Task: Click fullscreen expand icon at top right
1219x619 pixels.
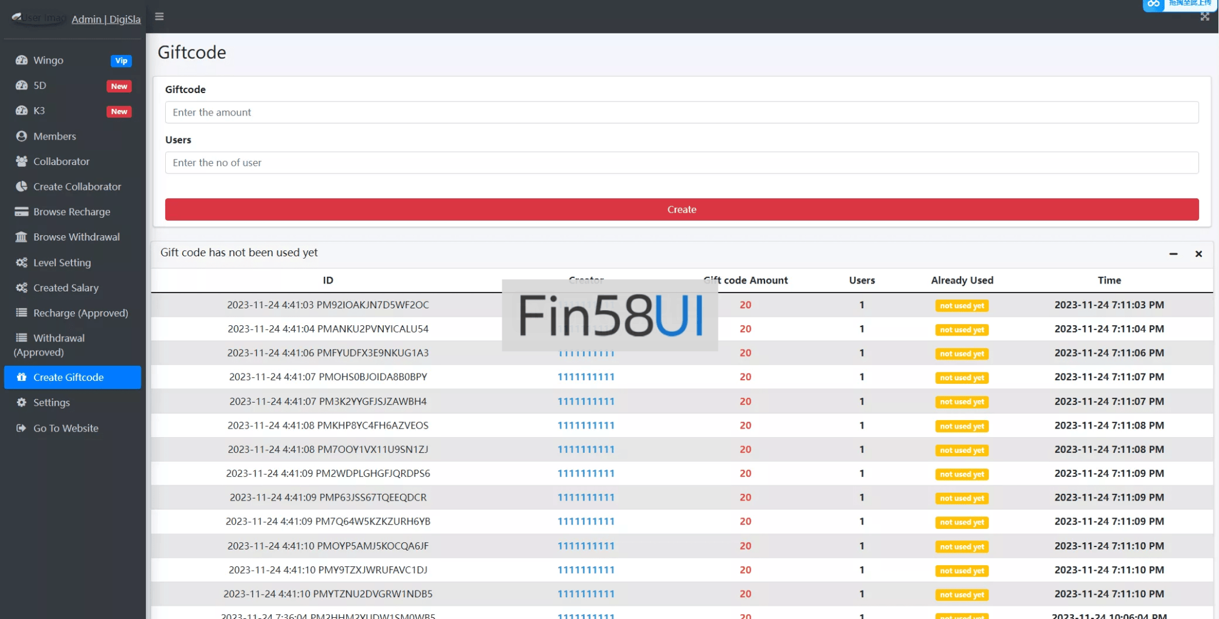Action: coord(1204,17)
